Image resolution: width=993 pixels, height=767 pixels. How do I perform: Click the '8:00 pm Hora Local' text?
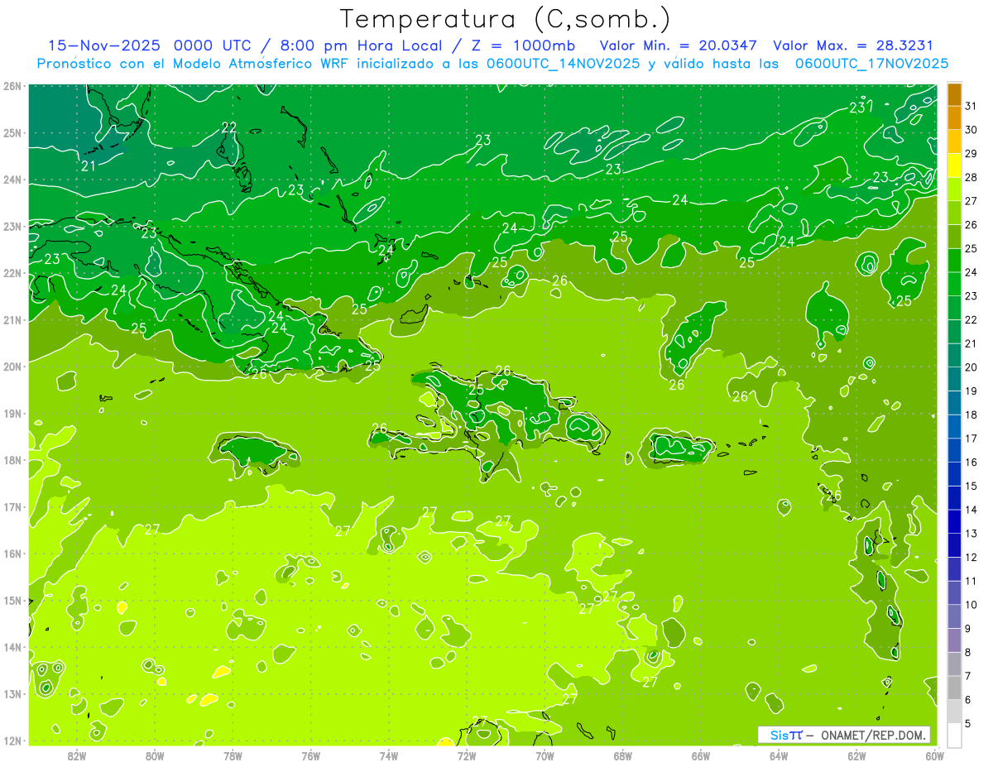(361, 46)
